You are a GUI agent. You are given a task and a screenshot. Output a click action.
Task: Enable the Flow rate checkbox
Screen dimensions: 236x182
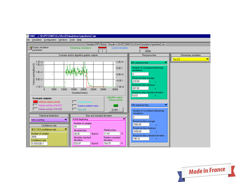[x=75, y=109]
